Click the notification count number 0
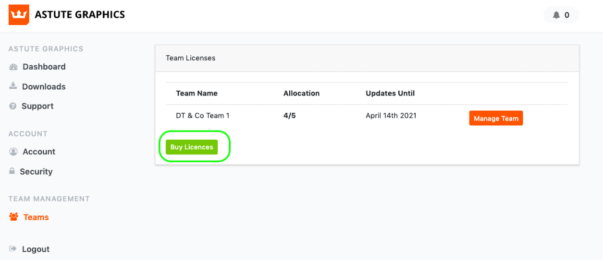The height and width of the screenshot is (260, 603). [567, 15]
